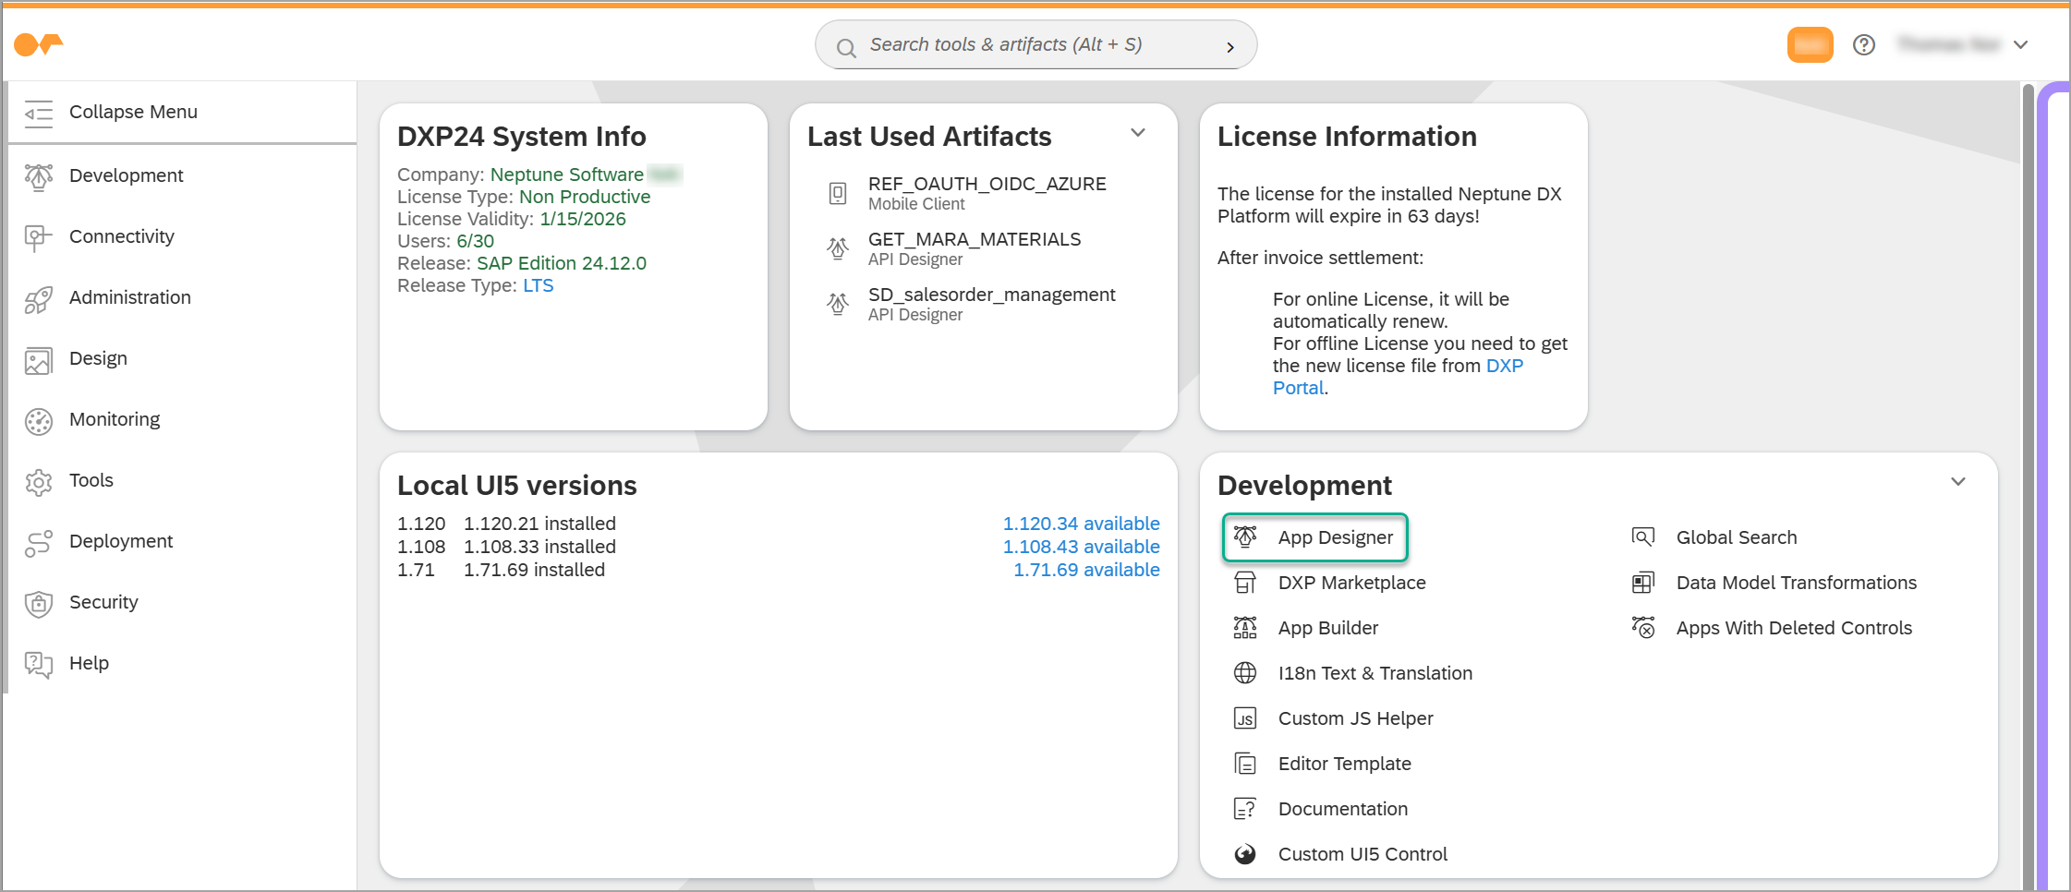Viewport: 2071px width, 892px height.
Task: Select Security in the sidebar
Action: click(103, 602)
